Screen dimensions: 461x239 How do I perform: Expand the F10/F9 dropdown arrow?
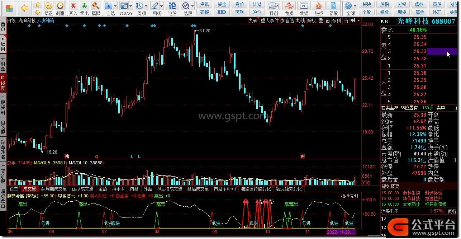[x=131, y=6]
